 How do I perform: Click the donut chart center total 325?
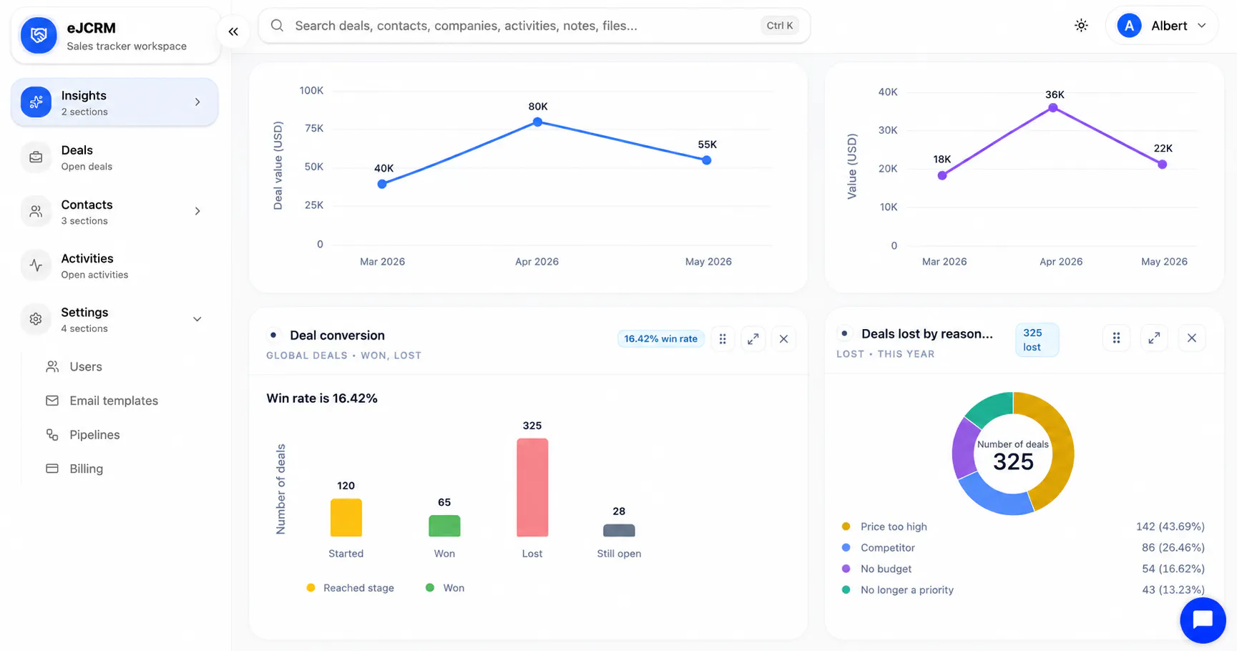[1013, 461]
